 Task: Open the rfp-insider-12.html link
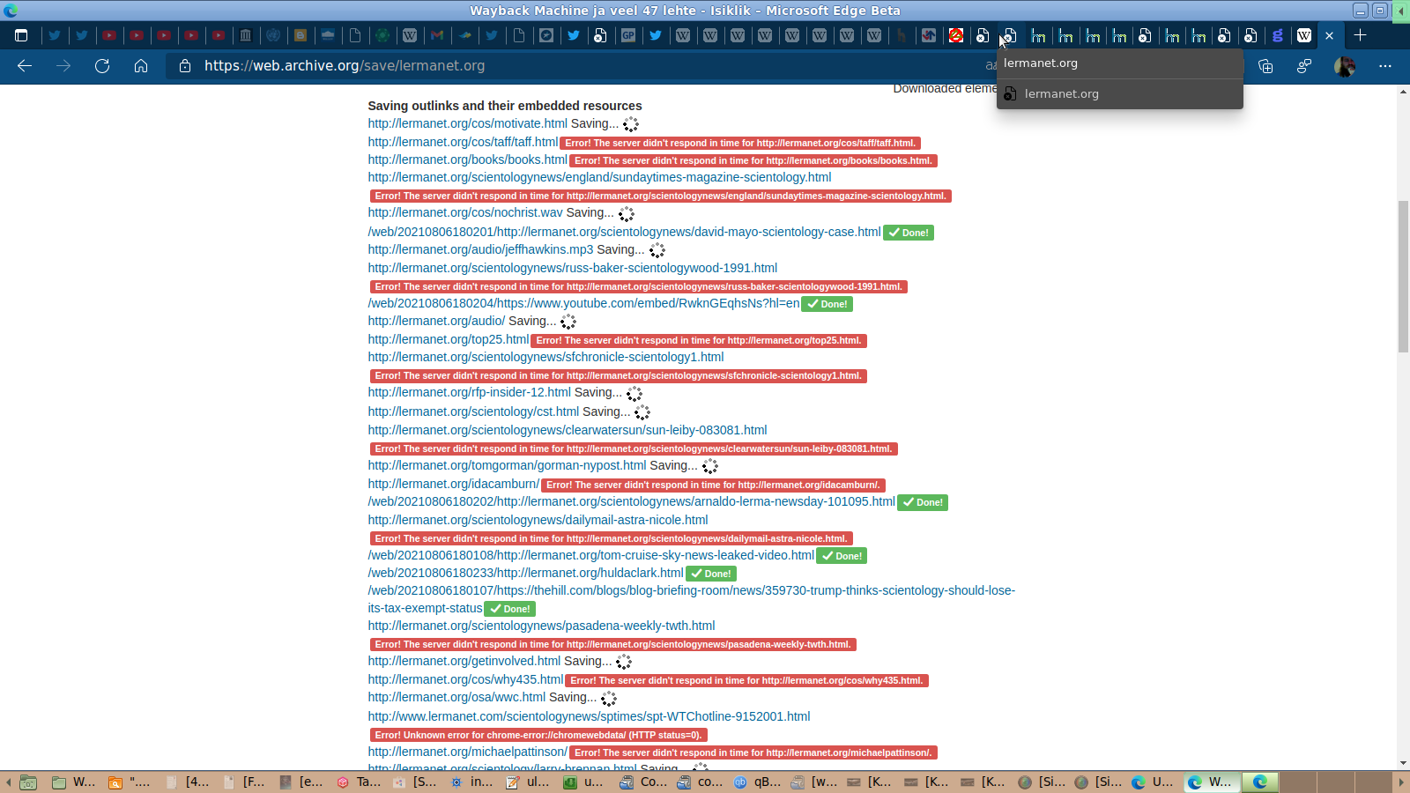pos(470,392)
